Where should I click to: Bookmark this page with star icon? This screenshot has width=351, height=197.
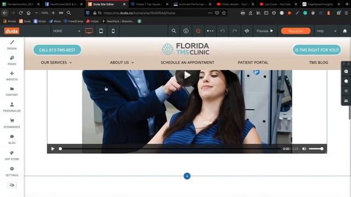click(224, 13)
